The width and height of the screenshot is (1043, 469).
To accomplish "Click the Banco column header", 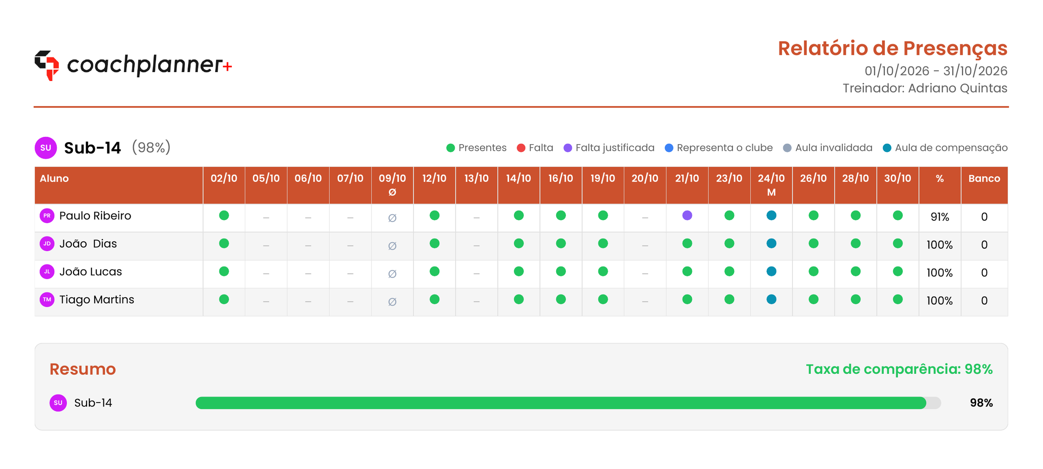I will coord(984,185).
